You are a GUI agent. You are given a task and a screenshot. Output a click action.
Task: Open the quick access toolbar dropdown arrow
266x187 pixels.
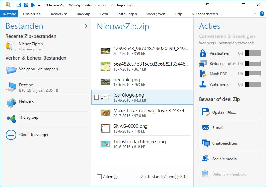pos(39,5)
